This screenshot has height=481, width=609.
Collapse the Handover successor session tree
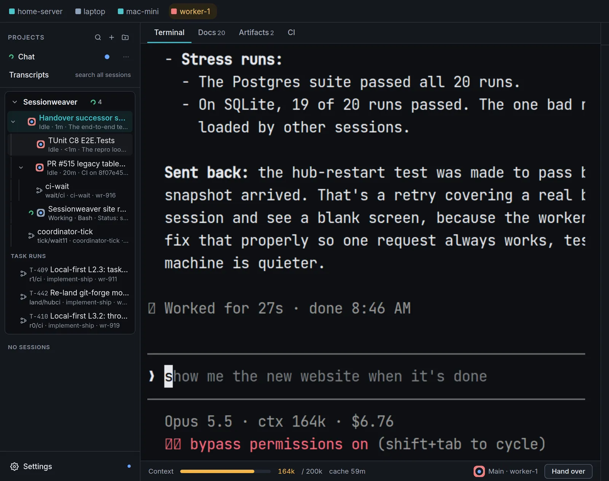(x=13, y=122)
